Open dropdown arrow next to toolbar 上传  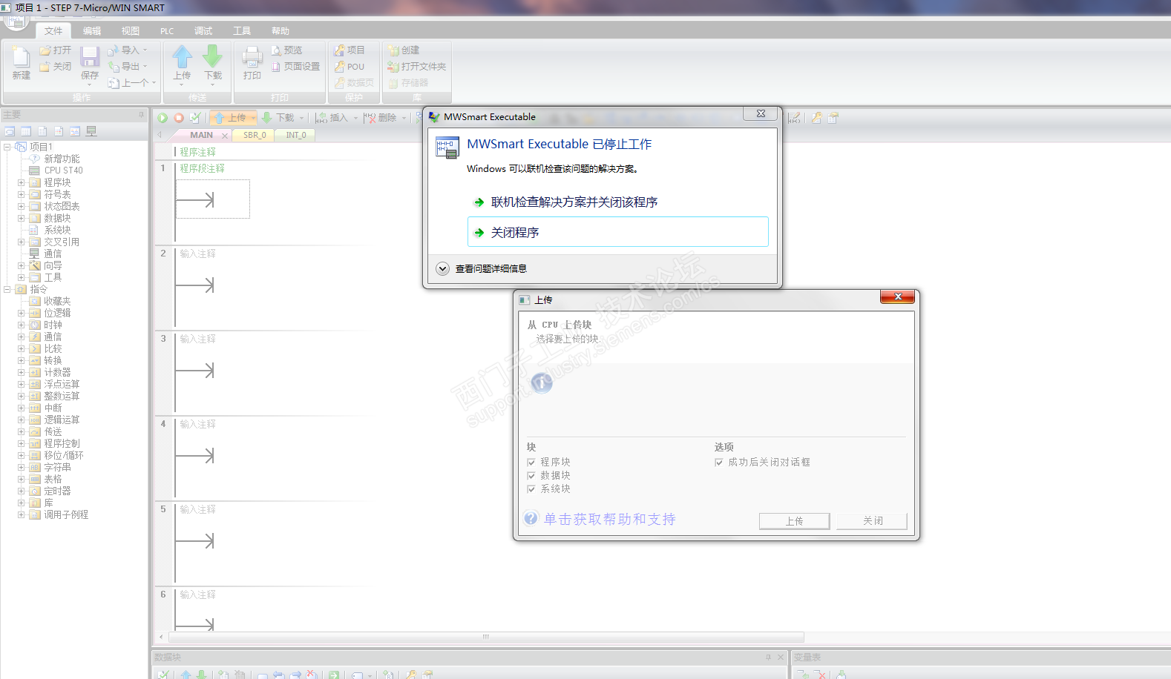253,118
